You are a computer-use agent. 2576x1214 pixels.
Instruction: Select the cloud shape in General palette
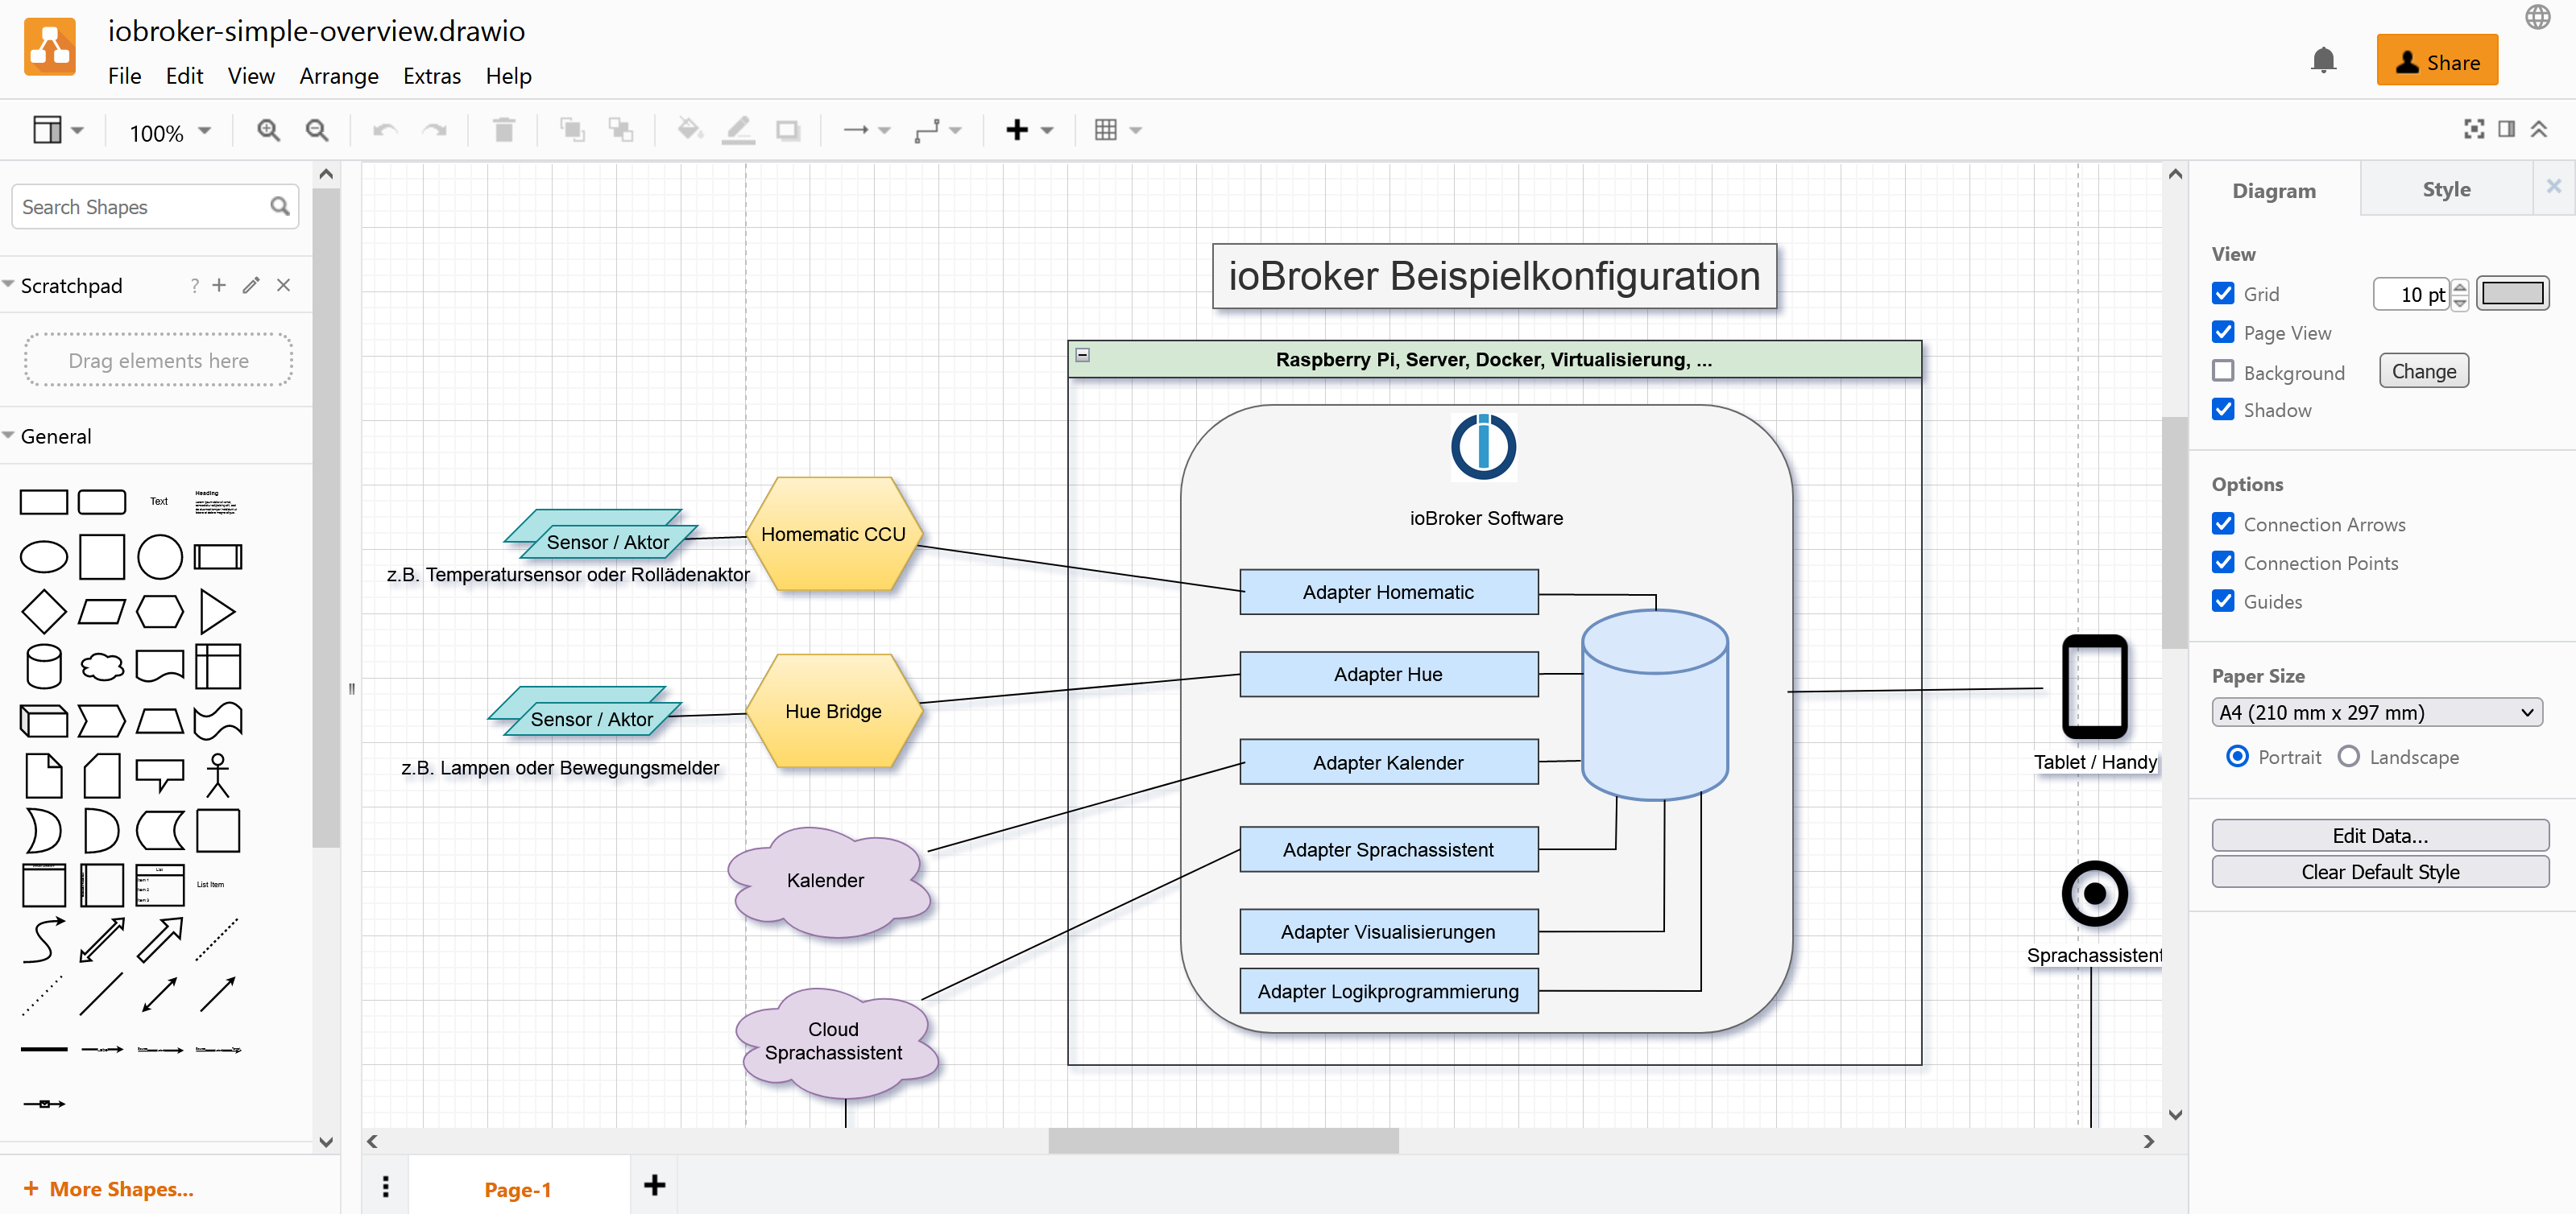point(102,667)
